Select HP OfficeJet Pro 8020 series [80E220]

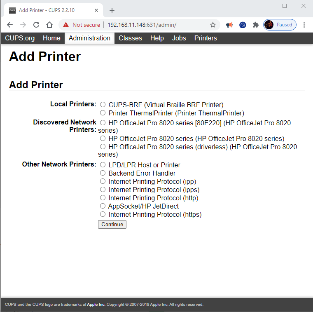[103, 122]
